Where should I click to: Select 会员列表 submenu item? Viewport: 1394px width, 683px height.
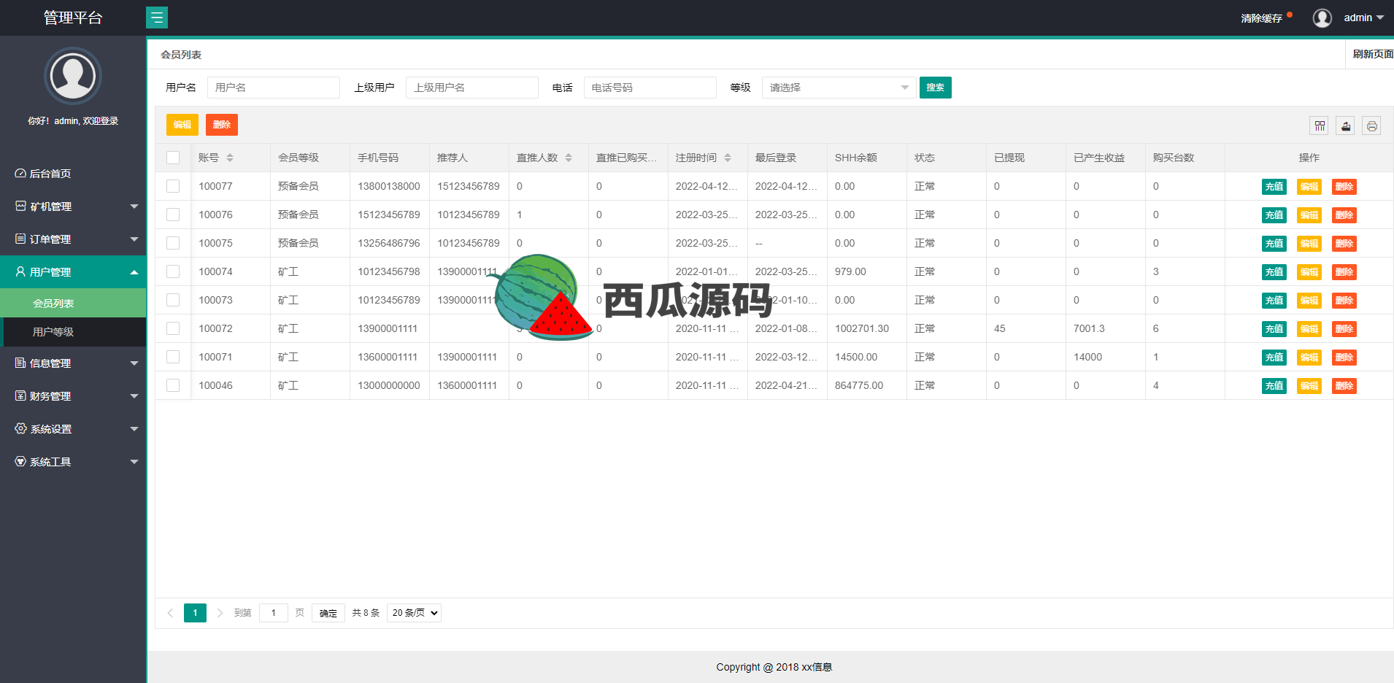73,303
